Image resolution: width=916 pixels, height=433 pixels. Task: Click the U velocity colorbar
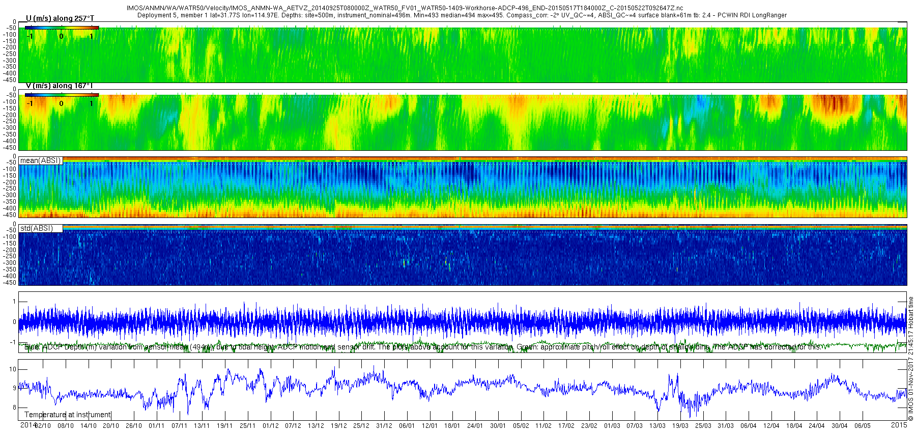click(x=62, y=28)
